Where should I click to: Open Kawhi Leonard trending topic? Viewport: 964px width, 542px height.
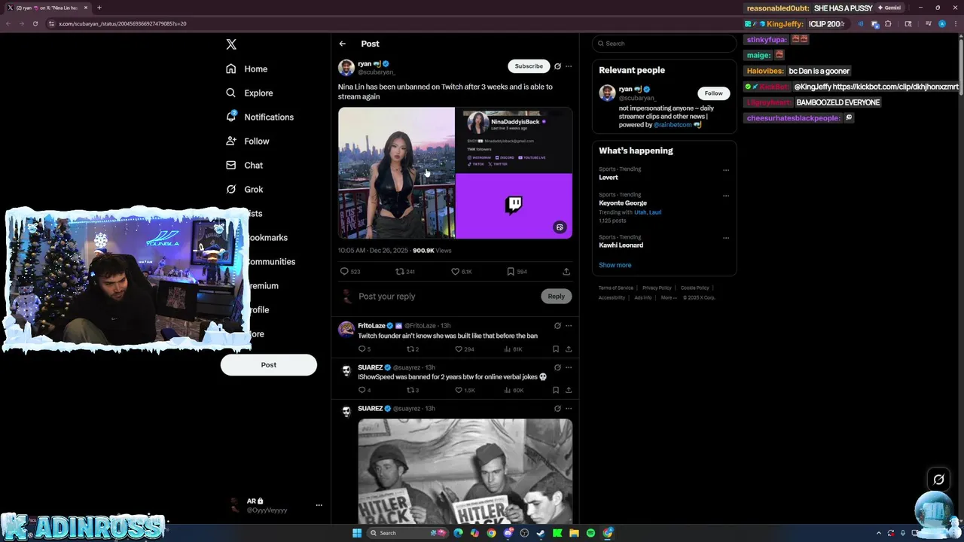click(621, 245)
